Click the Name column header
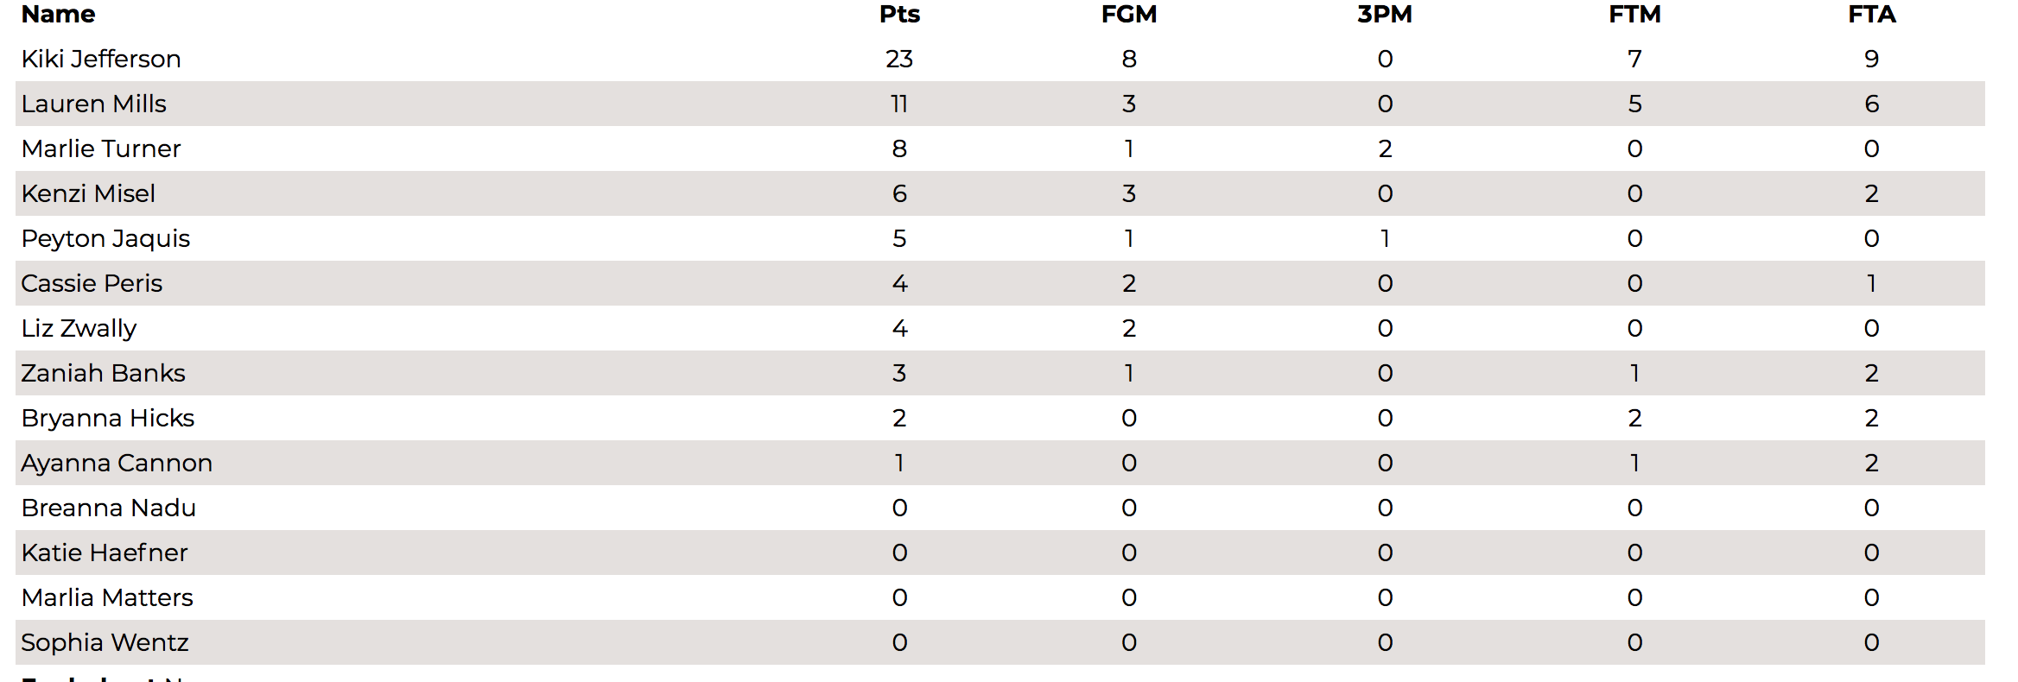 point(58,14)
